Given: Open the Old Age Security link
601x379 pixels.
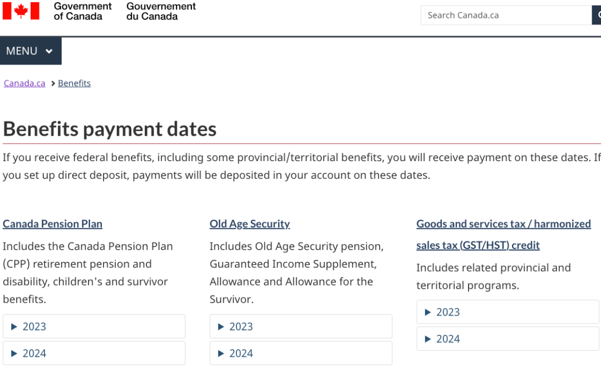Looking at the screenshot, I should pos(249,224).
